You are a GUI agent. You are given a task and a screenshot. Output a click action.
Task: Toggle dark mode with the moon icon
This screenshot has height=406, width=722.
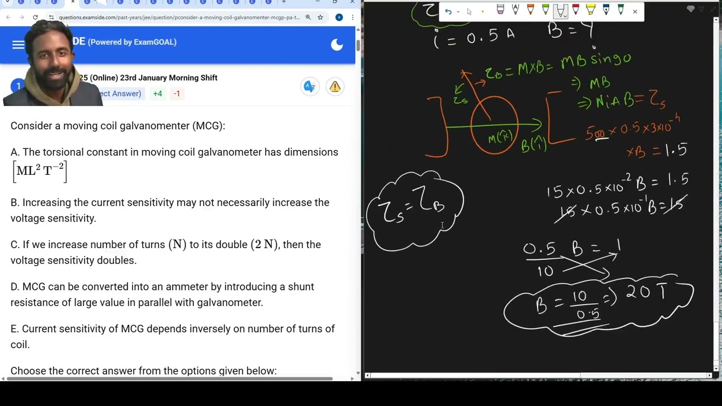(337, 45)
